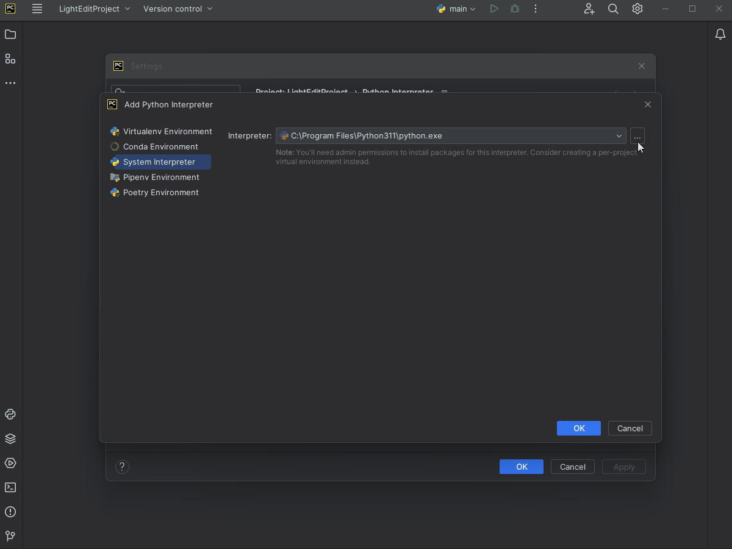Expand the Interpreter path combo box

click(x=619, y=136)
